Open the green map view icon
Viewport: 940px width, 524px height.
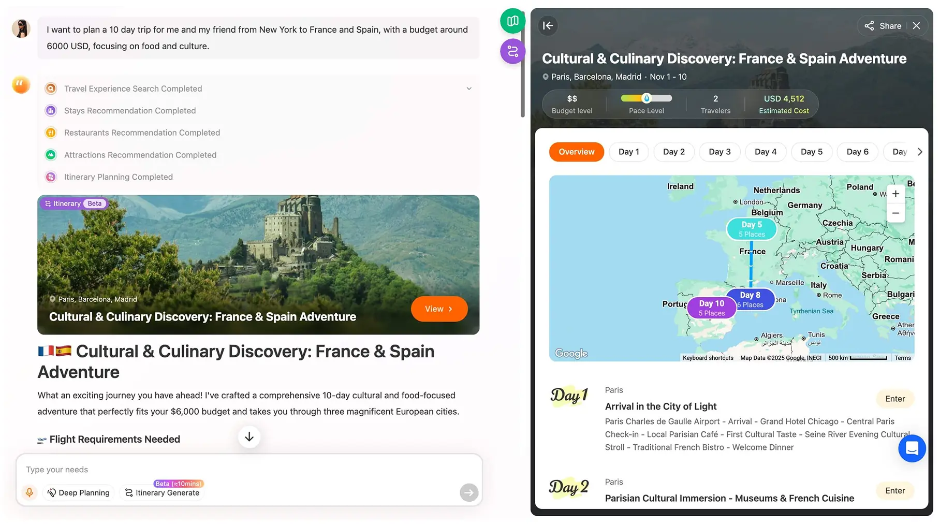[512, 21]
